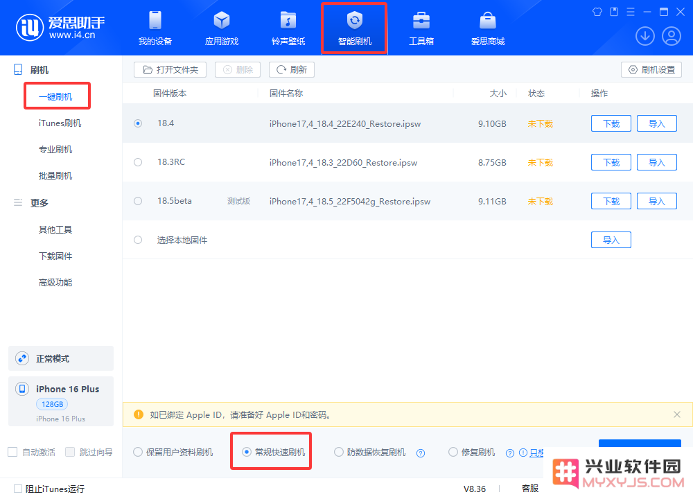The height and width of the screenshot is (499, 693).
Task: Select the 选择本地固件 radio button
Action: tap(138, 240)
